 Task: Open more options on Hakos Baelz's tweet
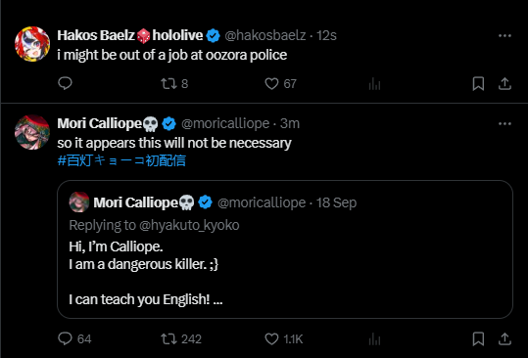tap(504, 35)
